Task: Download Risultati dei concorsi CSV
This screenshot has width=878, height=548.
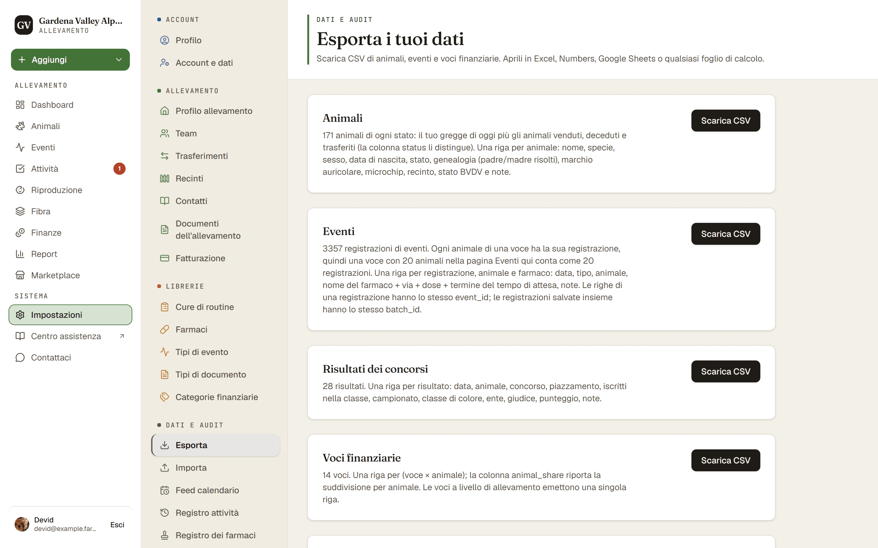Action: point(726,371)
